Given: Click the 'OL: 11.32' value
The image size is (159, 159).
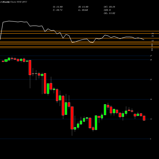Looking at the screenshot, I should click(x=109, y=13).
